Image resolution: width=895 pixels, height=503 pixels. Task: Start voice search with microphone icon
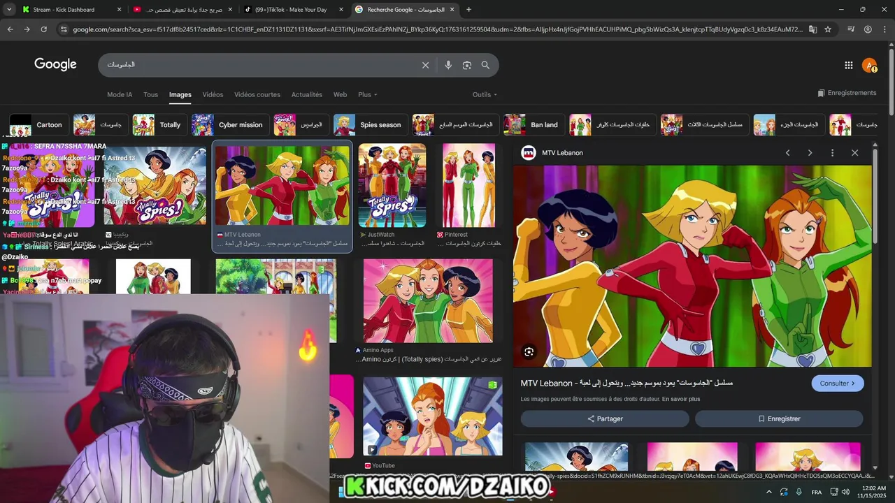pos(448,65)
